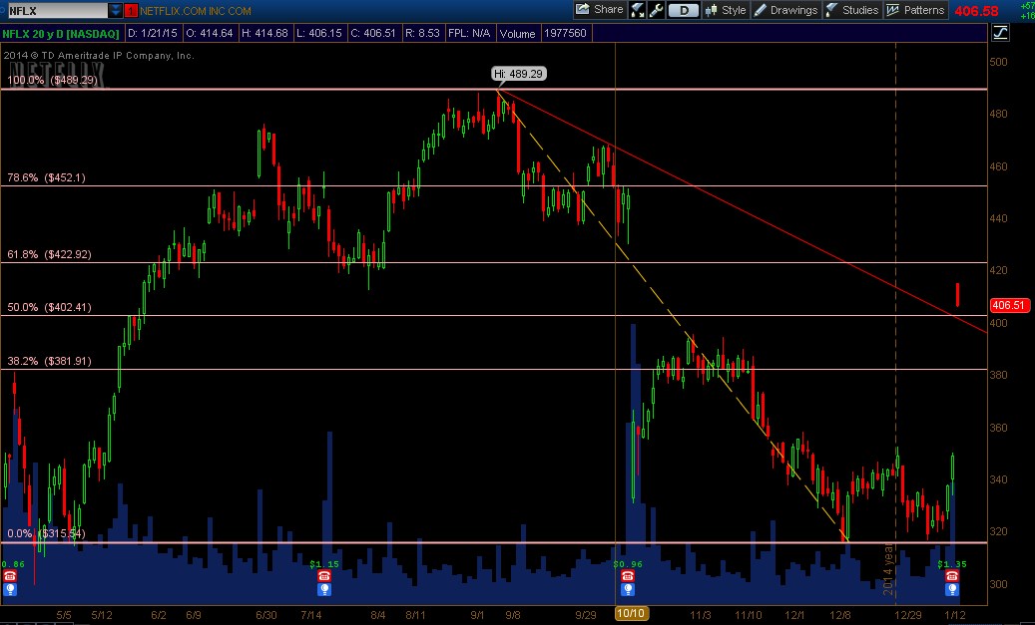Click the 2014 year vertical marker label
The height and width of the screenshot is (625, 1035).
coord(888,569)
